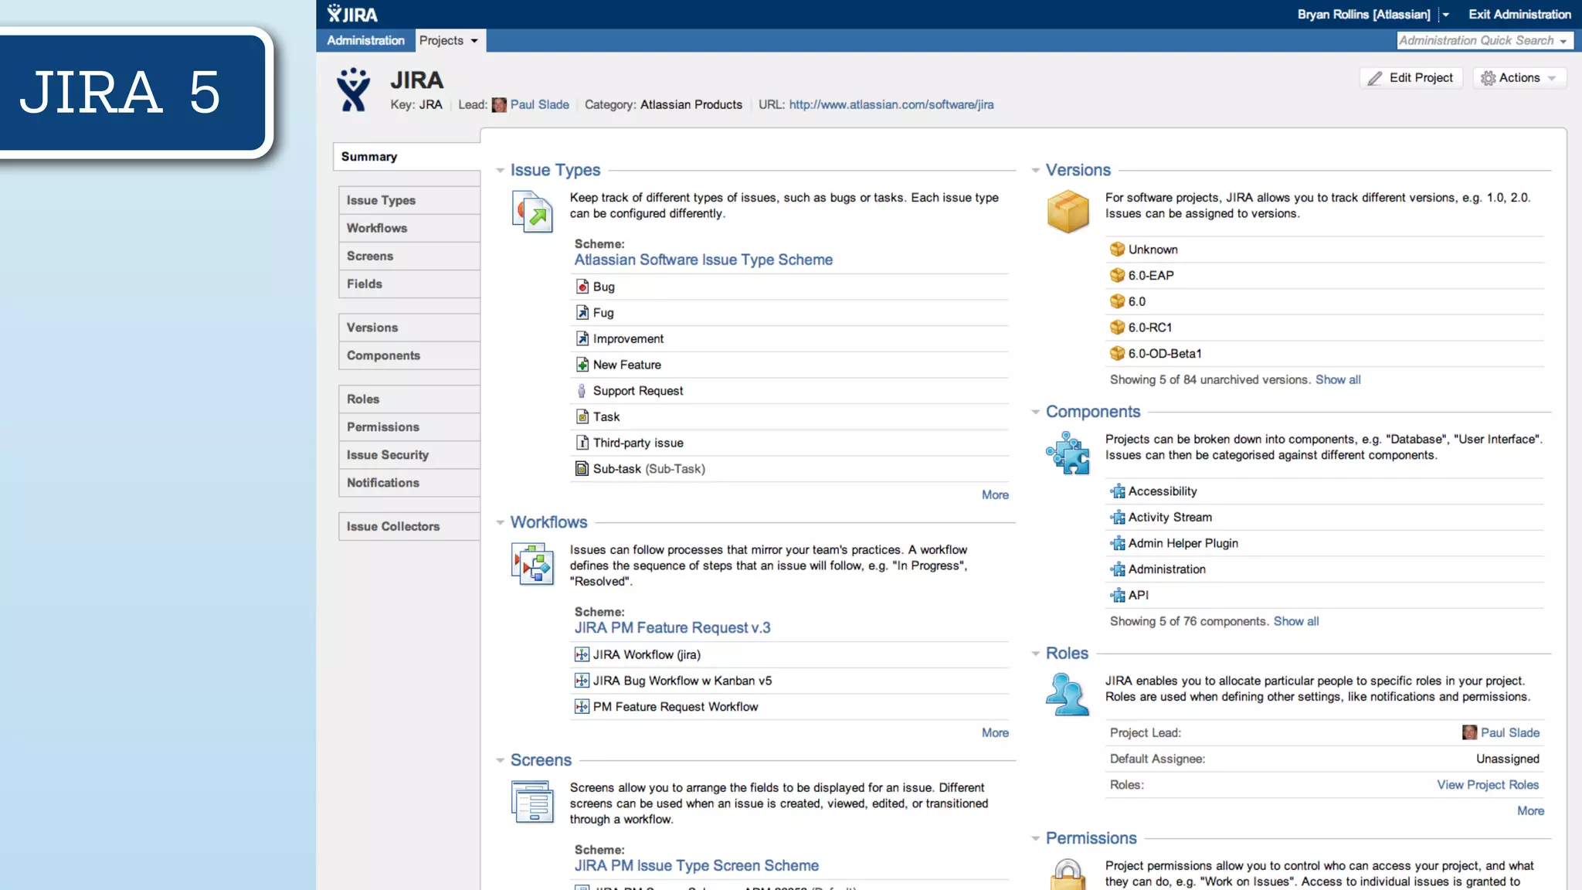This screenshot has height=890, width=1582.
Task: Click the Edit Project button
Action: pos(1411,78)
